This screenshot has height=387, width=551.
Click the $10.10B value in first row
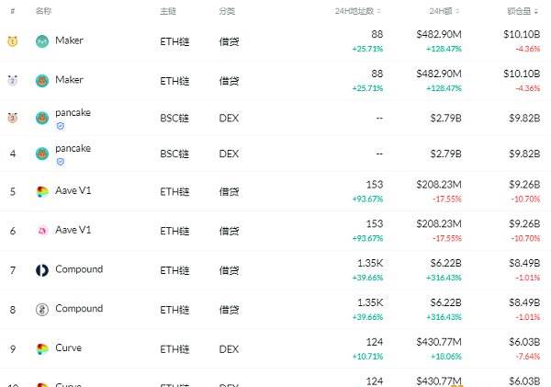(x=522, y=35)
